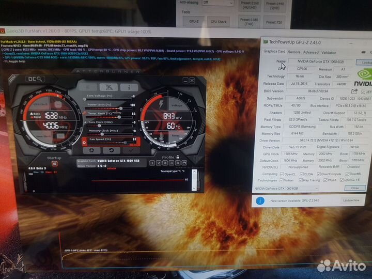Select Afterburner profile slot 5
The image size is (372, 279).
[x=177, y=163]
